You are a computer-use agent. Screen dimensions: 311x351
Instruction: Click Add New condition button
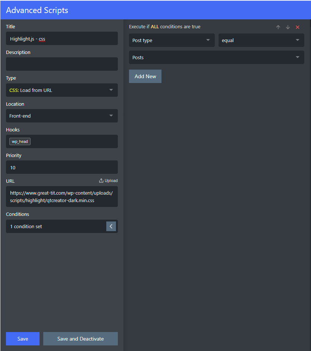(145, 76)
